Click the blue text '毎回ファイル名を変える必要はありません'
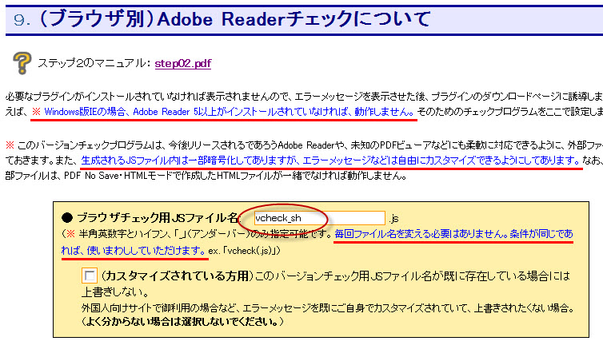The height and width of the screenshot is (345, 603). pos(421,233)
